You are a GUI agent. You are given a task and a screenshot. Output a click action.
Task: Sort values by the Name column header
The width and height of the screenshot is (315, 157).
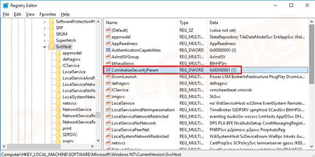click(141, 22)
